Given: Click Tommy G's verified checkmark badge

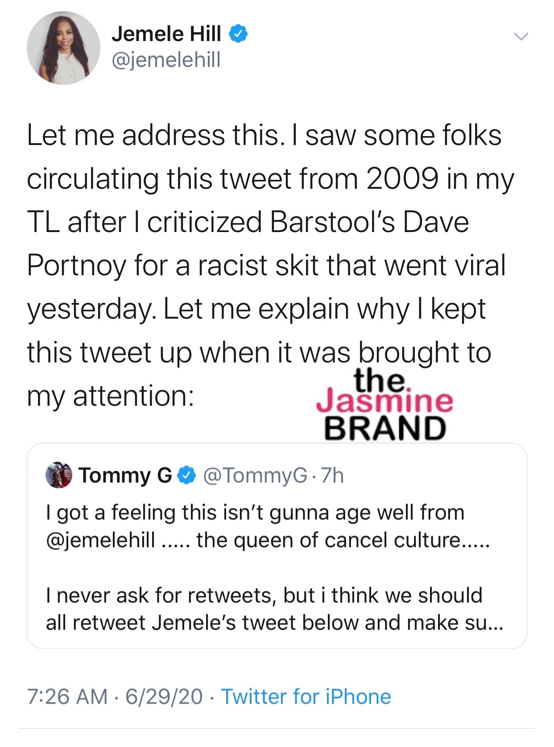Looking at the screenshot, I should click(187, 475).
